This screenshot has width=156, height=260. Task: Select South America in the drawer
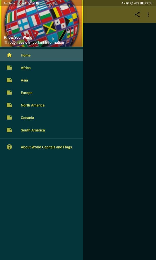click(42, 130)
